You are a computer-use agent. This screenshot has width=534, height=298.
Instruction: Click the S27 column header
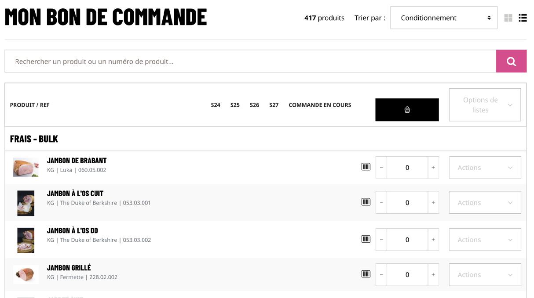(274, 105)
